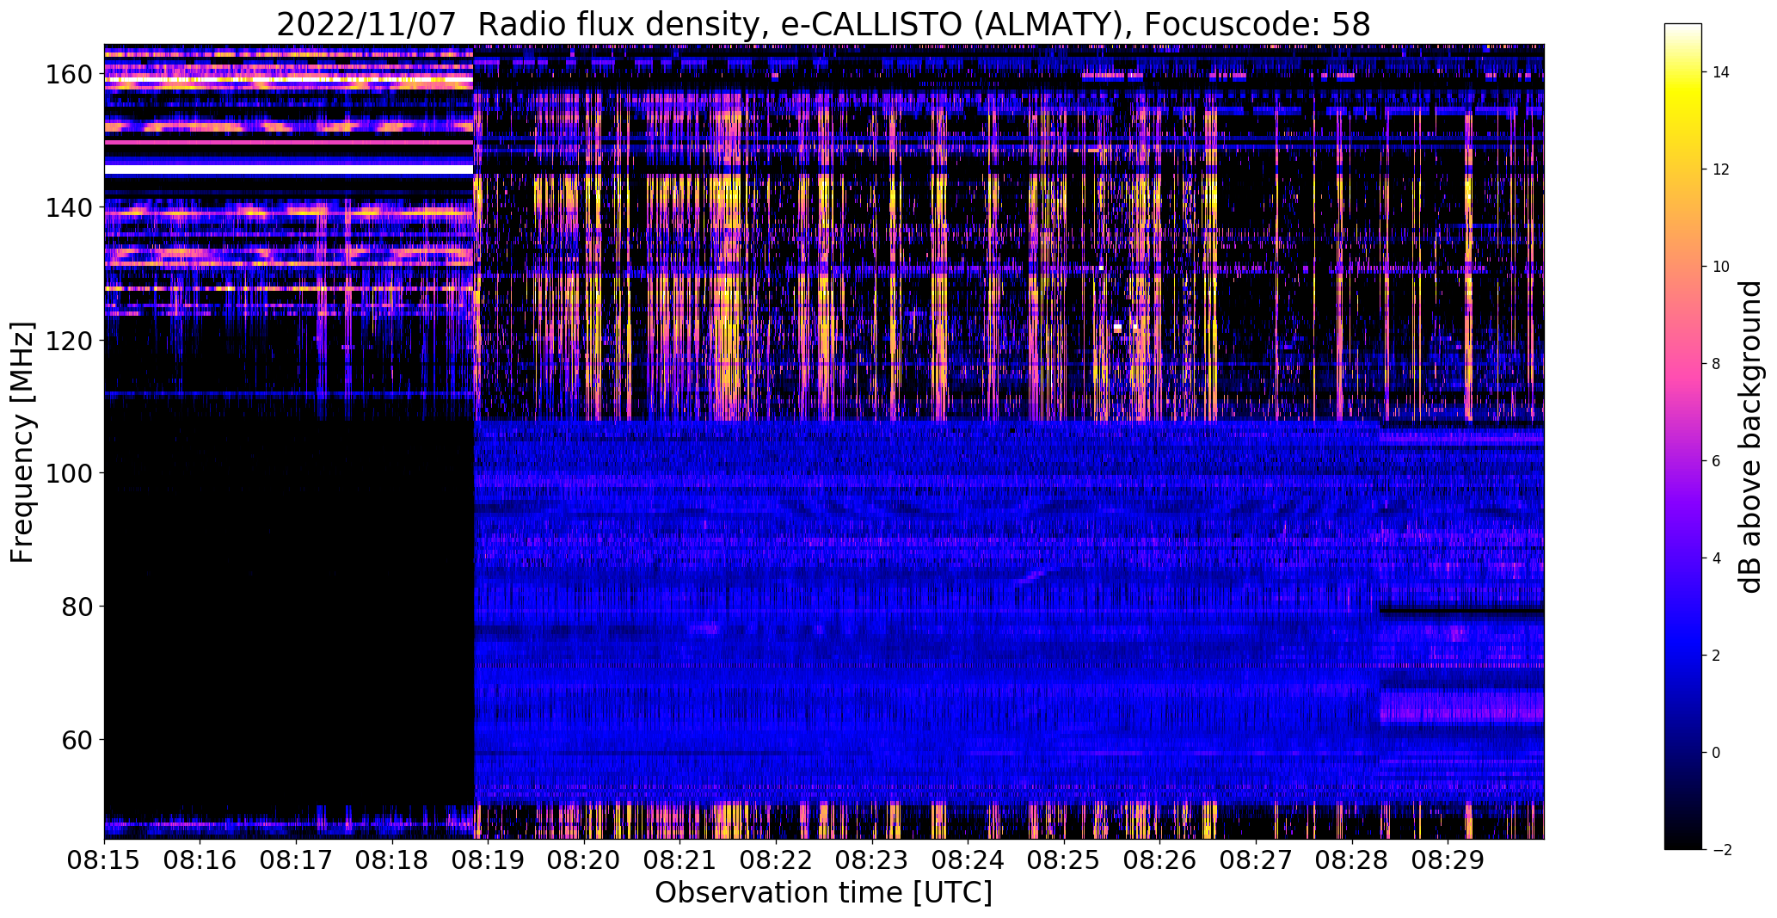Click the colorbar tick label −2
This screenshot has width=1777, height=918.
pyautogui.click(x=1721, y=850)
